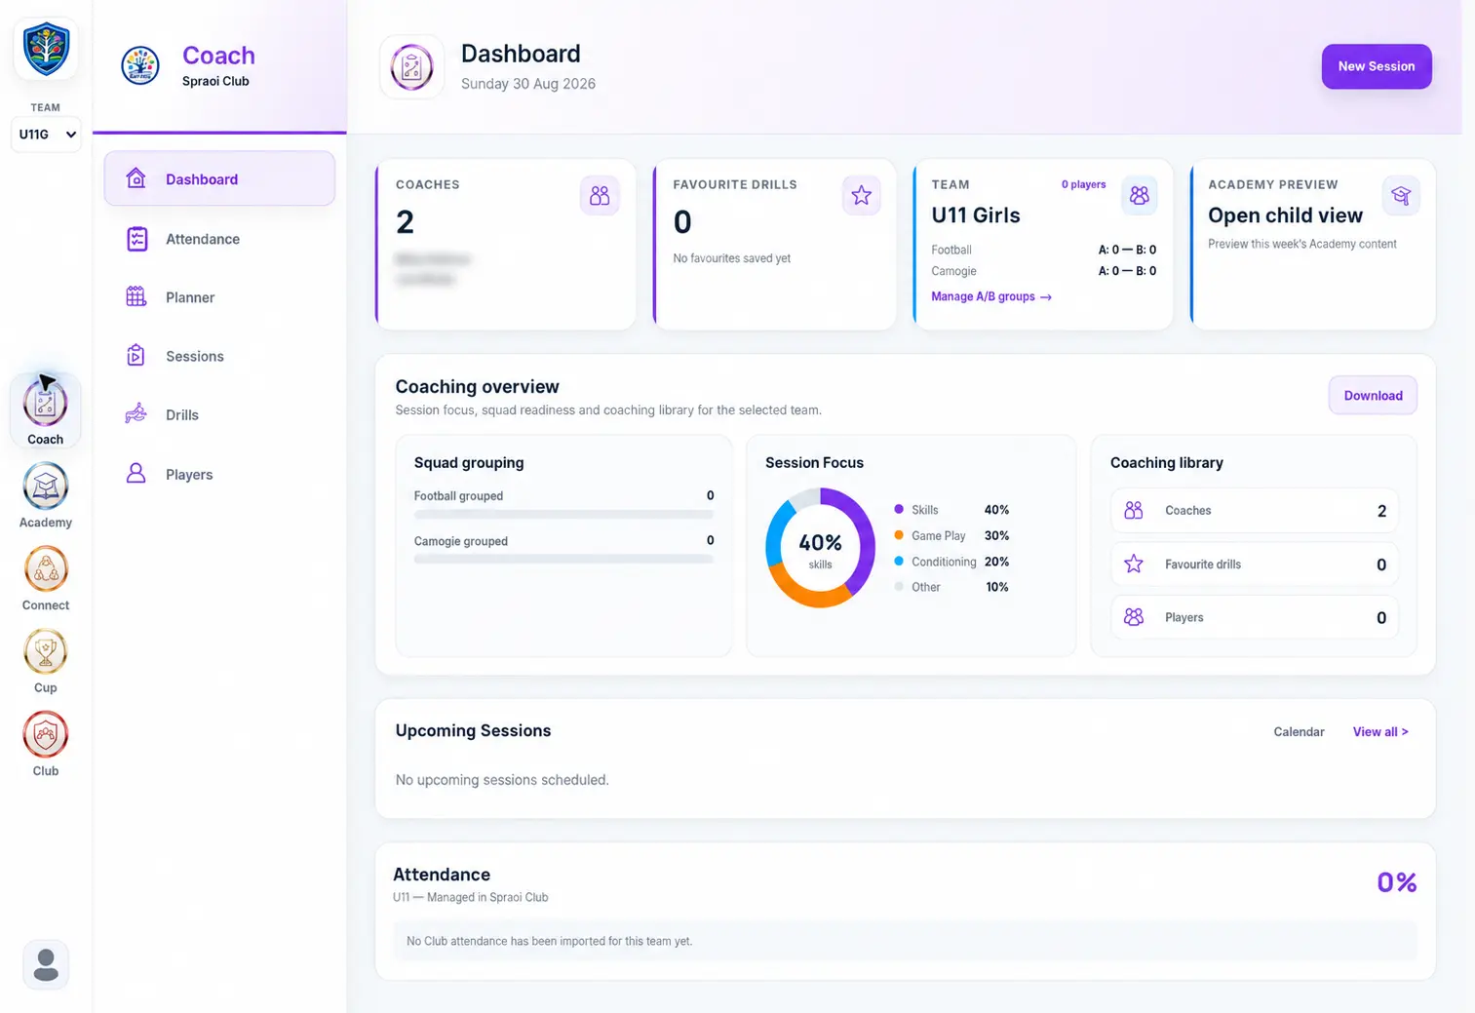Open Sessions from the sidebar
1475x1013 pixels.
point(219,356)
